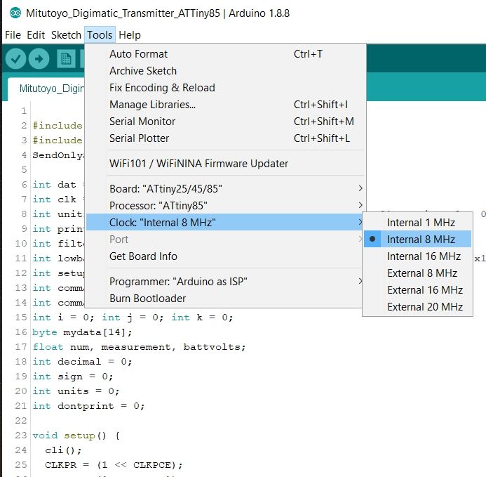
Task: Click line number 22 in gutter
Action: tap(21, 421)
